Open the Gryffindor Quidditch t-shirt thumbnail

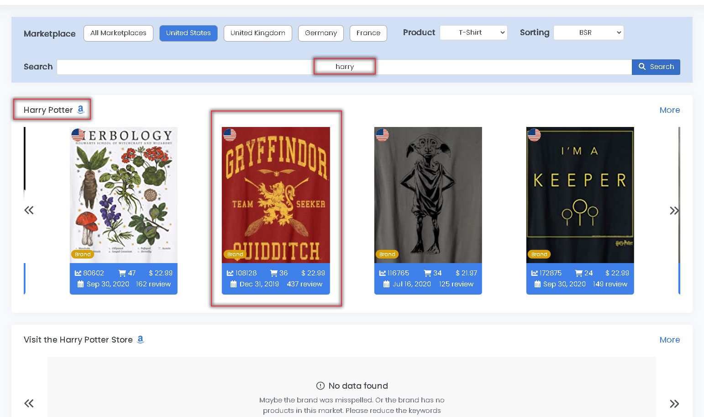[x=276, y=195]
